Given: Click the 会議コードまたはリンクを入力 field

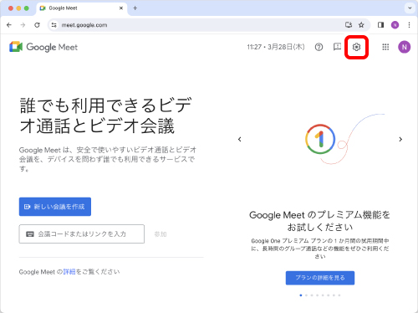Looking at the screenshot, I should [x=82, y=234].
